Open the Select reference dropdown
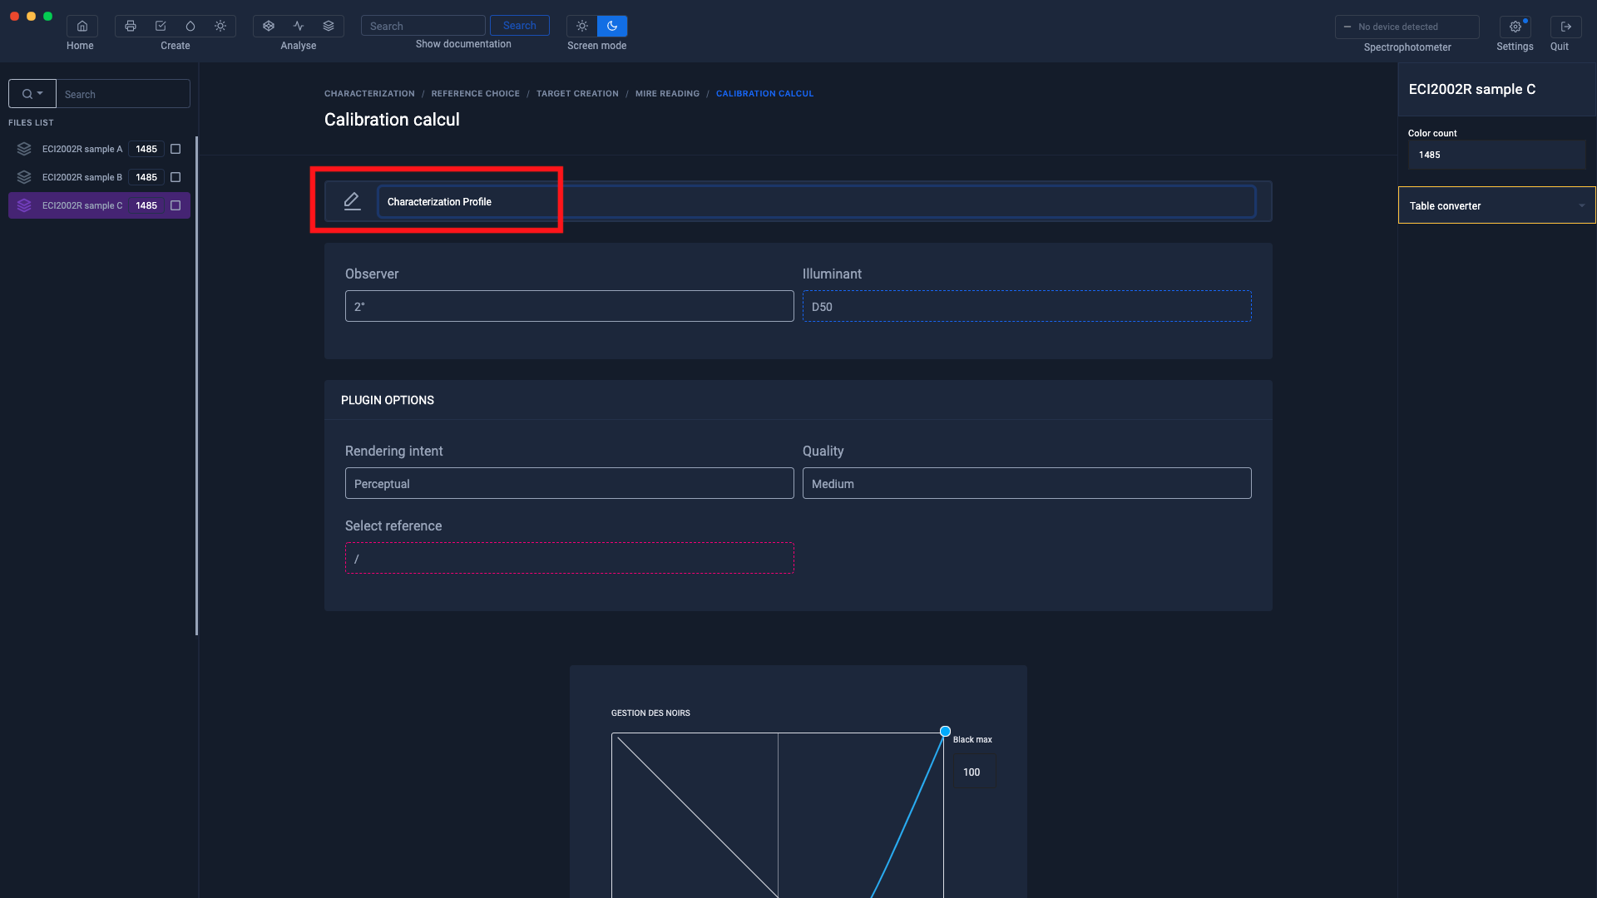Screen dimensions: 1597x898 coord(570,558)
